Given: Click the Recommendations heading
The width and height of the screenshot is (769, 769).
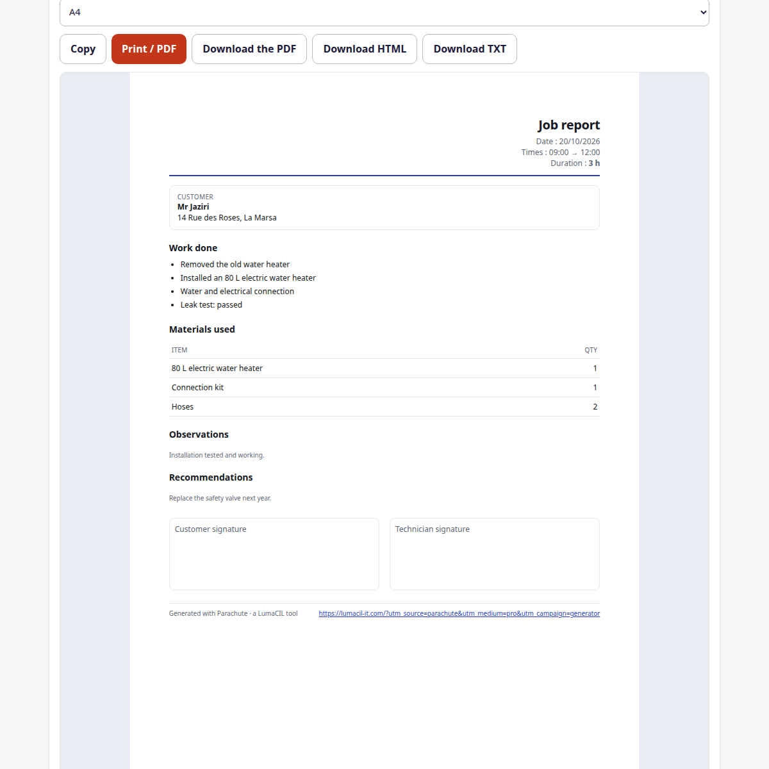Looking at the screenshot, I should pyautogui.click(x=211, y=477).
